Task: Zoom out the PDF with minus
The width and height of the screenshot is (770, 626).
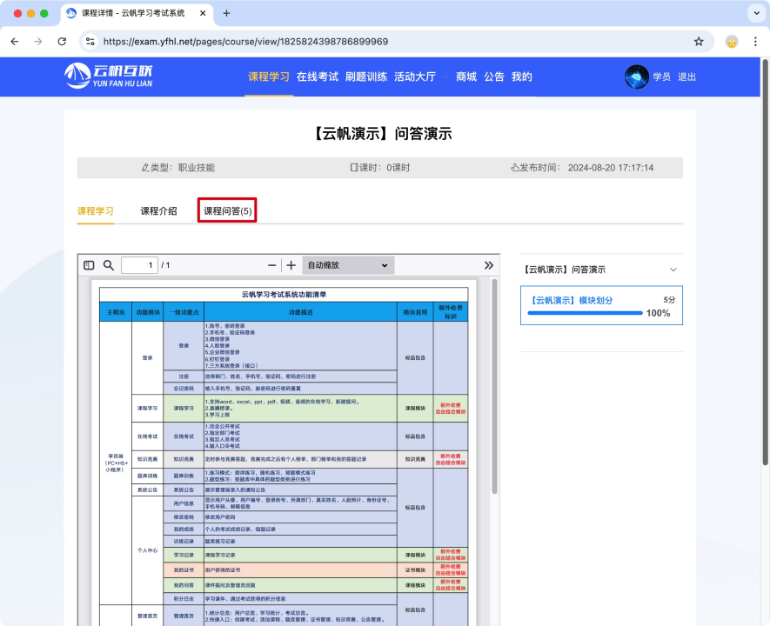Action: tap(272, 265)
